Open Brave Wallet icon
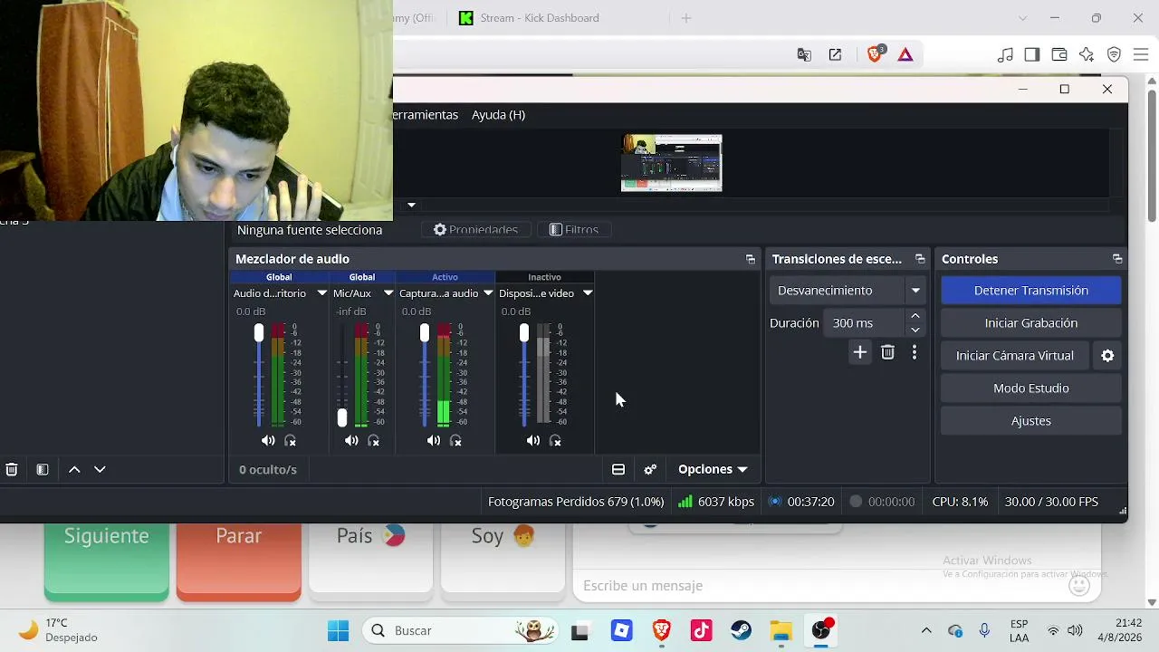1159x652 pixels. 1059,55
